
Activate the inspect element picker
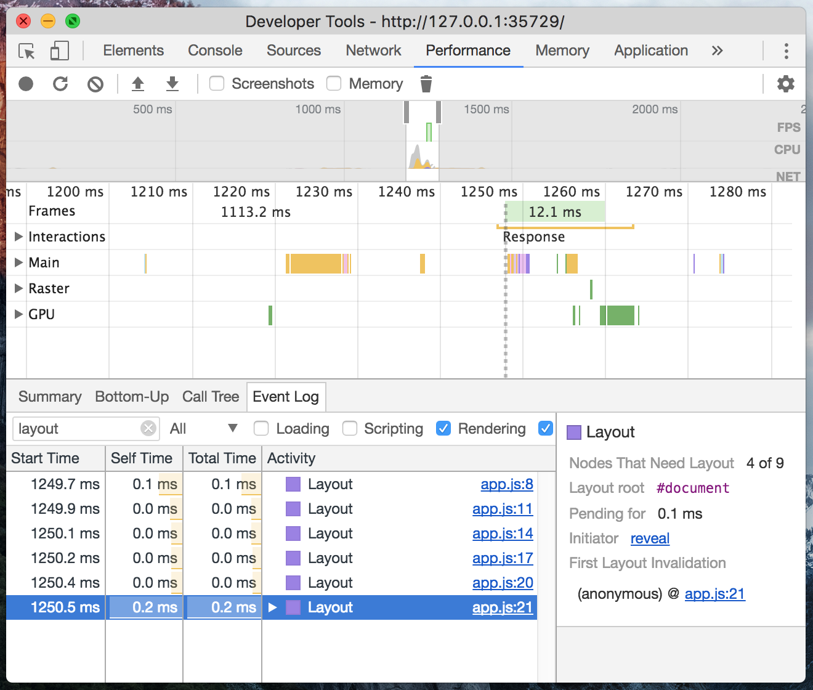(x=26, y=51)
